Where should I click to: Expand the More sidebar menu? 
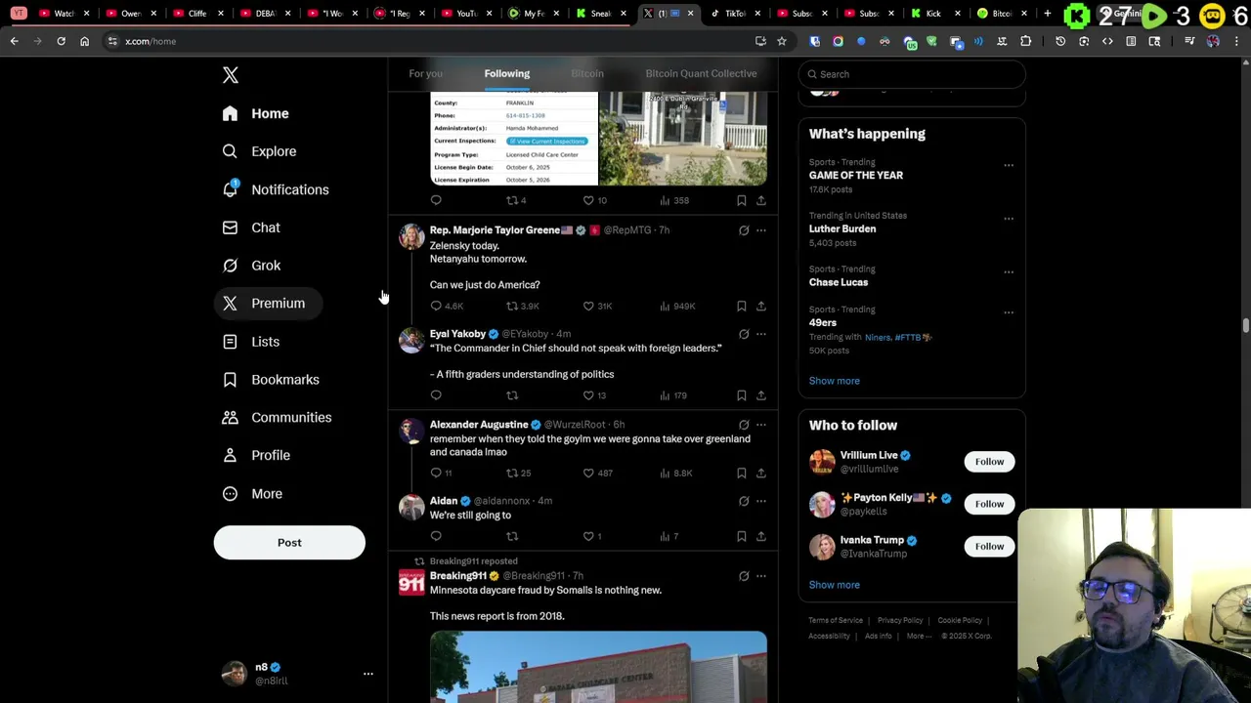(x=253, y=494)
